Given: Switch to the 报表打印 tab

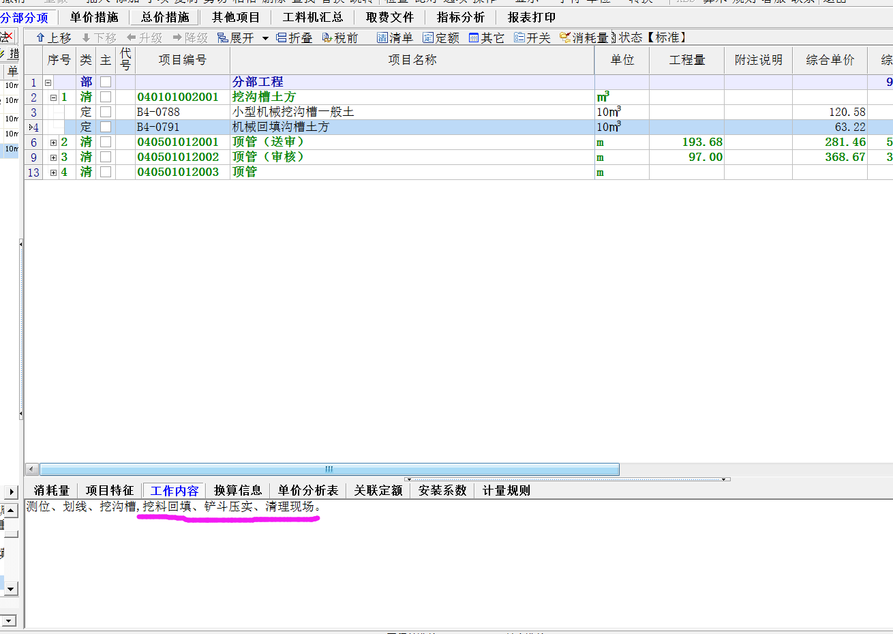Looking at the screenshot, I should 532,17.
